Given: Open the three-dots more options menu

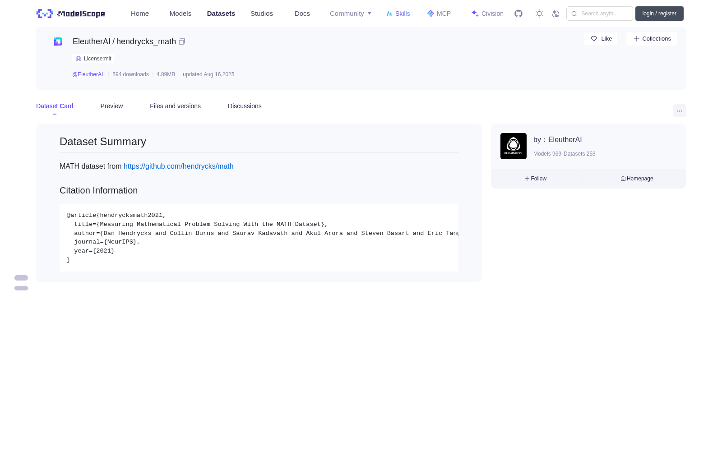Looking at the screenshot, I should pyautogui.click(x=680, y=110).
